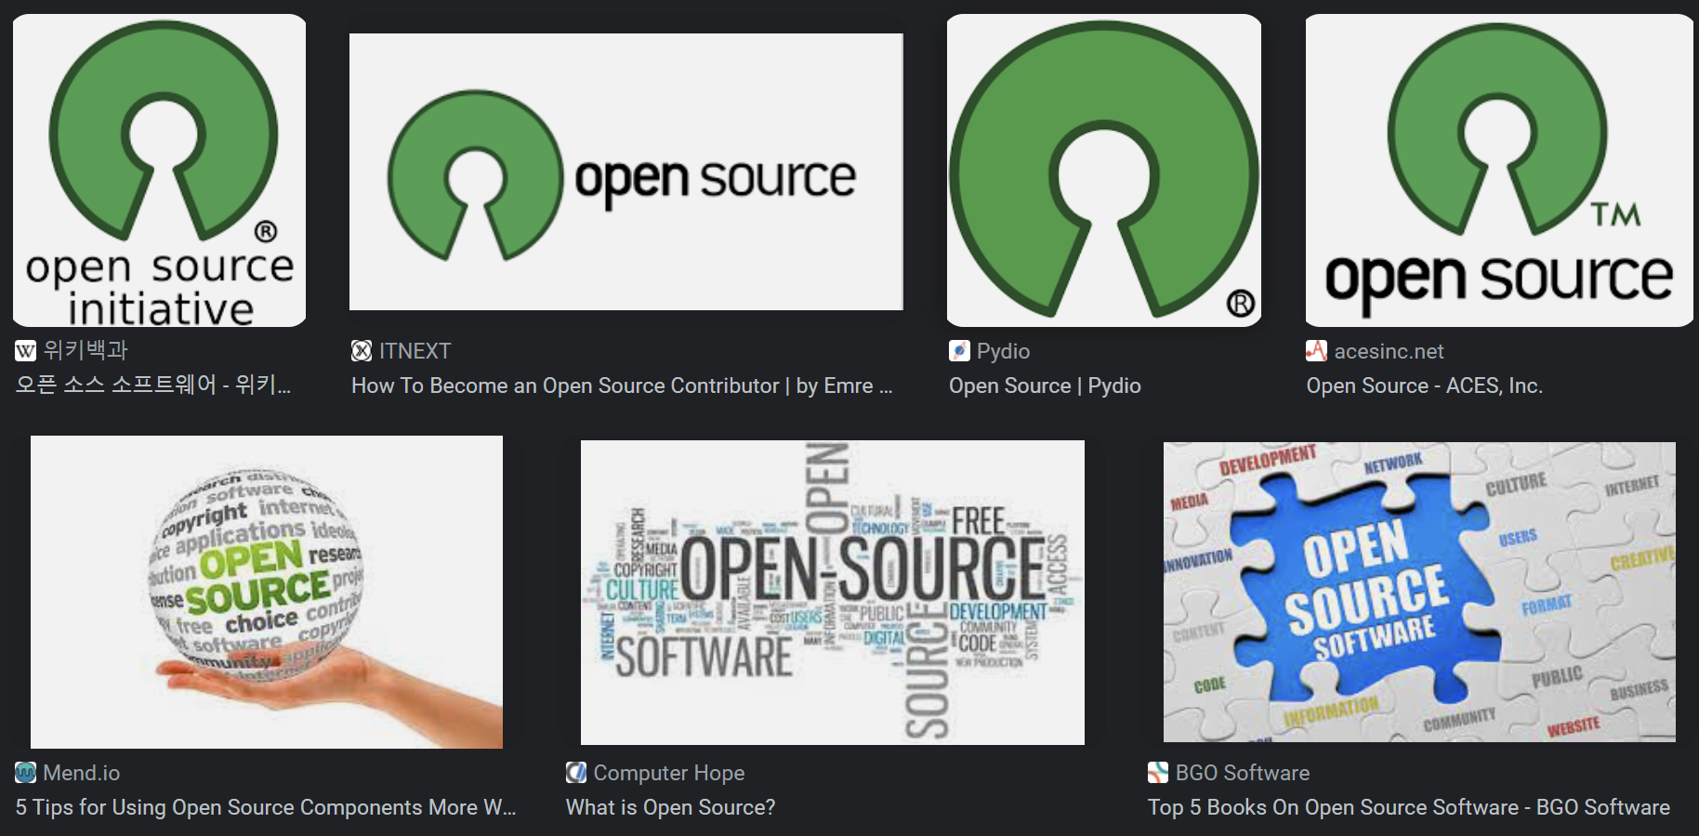
Task: Click the 'ITNEXT' source name
Action: tap(415, 351)
